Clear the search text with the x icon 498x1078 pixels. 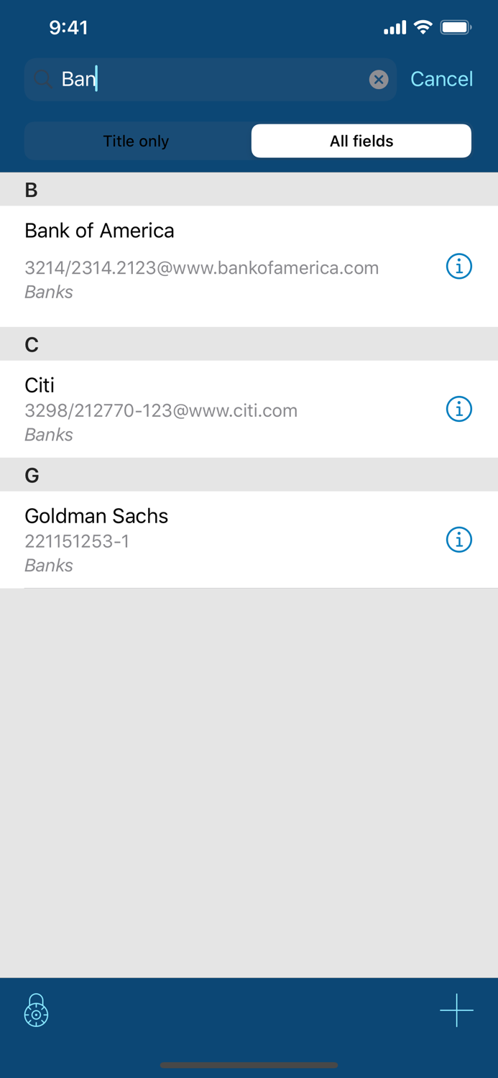[x=378, y=79]
